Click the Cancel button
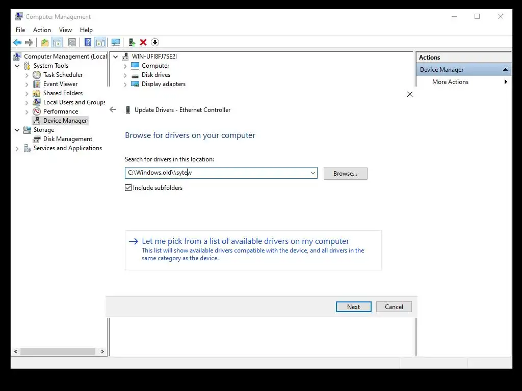Image resolution: width=522 pixels, height=391 pixels. coord(394,307)
